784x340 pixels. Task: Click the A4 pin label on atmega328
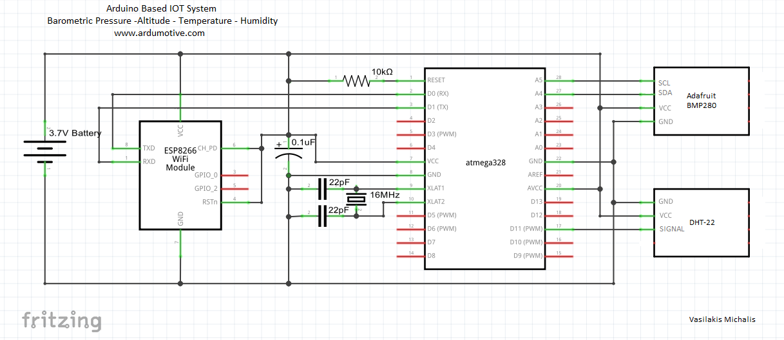(x=539, y=94)
